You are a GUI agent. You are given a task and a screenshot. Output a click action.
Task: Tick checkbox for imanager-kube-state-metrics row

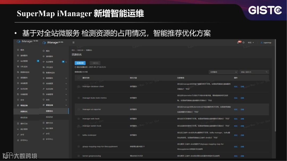click(x=78, y=98)
